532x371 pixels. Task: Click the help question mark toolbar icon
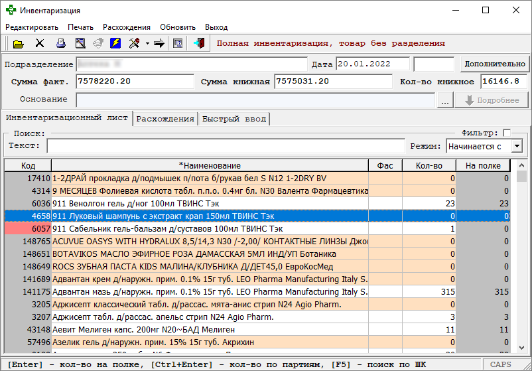pos(178,43)
